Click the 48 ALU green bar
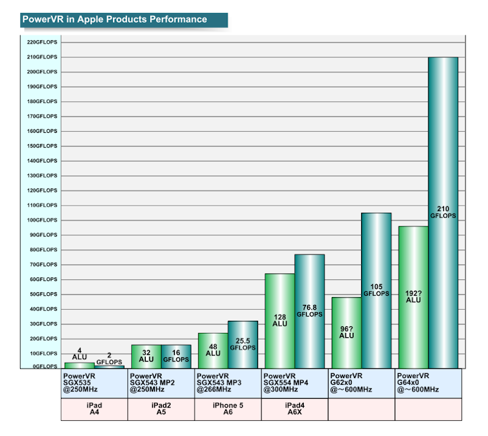 [213, 351]
